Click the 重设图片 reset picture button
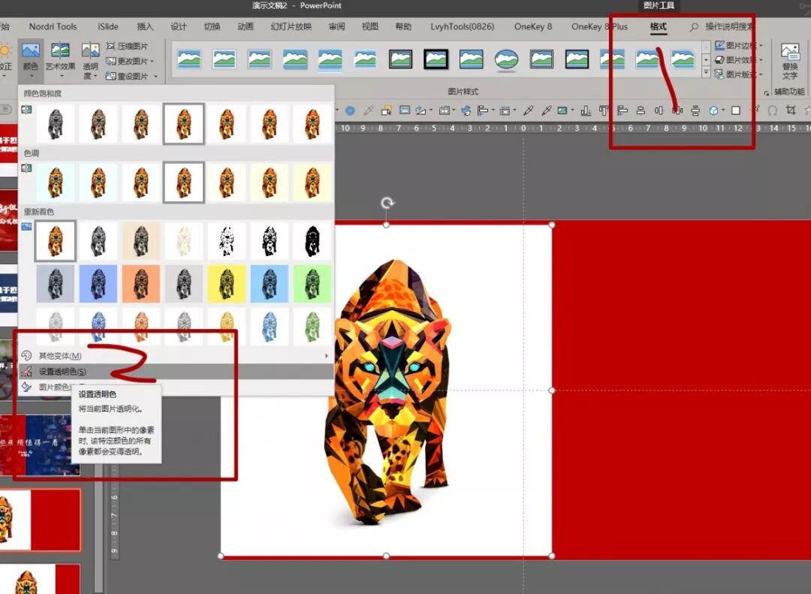811x594 pixels. (x=127, y=76)
